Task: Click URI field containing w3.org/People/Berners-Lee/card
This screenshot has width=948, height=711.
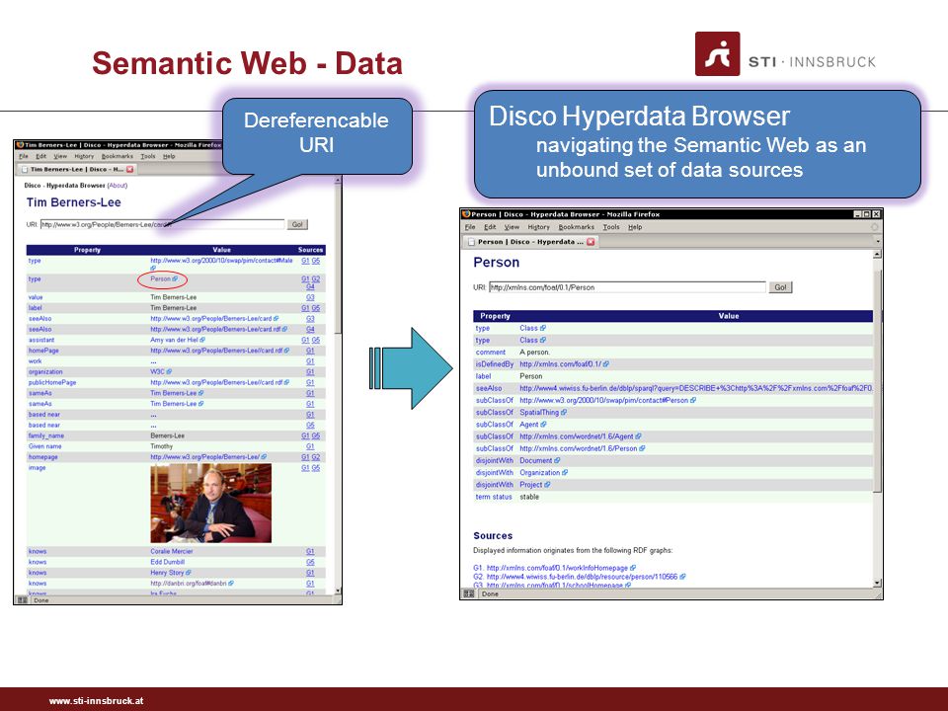Action: [x=162, y=224]
